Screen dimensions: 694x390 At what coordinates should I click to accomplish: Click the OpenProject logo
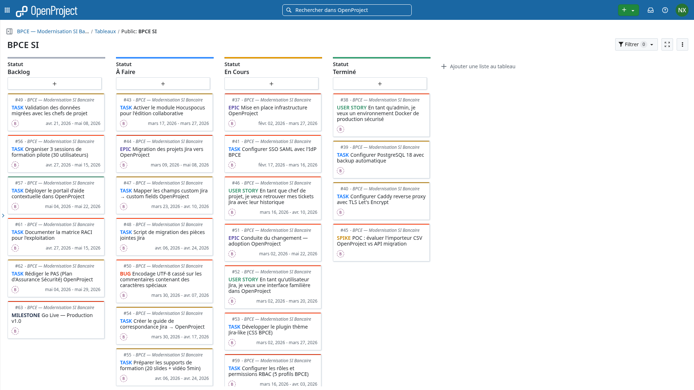click(47, 11)
